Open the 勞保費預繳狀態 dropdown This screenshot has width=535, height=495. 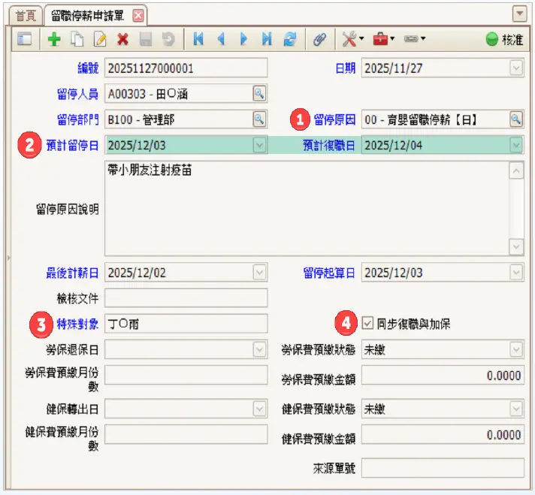(516, 349)
